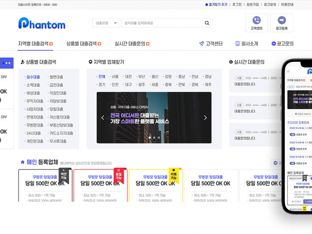Viewport: 312px width, 234px height.
Task: Click the blue three-dots tab on left edge
Action: pos(7,63)
